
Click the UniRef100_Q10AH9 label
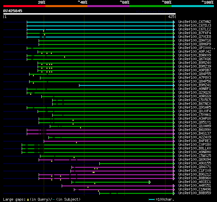(x=195, y=126)
